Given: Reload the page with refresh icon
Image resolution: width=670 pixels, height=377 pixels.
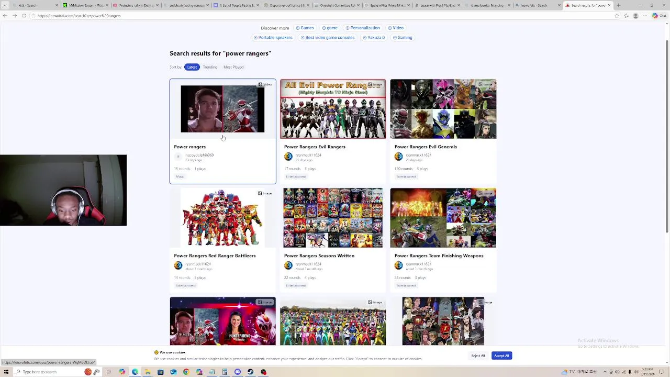Looking at the screenshot, I should (x=24, y=16).
